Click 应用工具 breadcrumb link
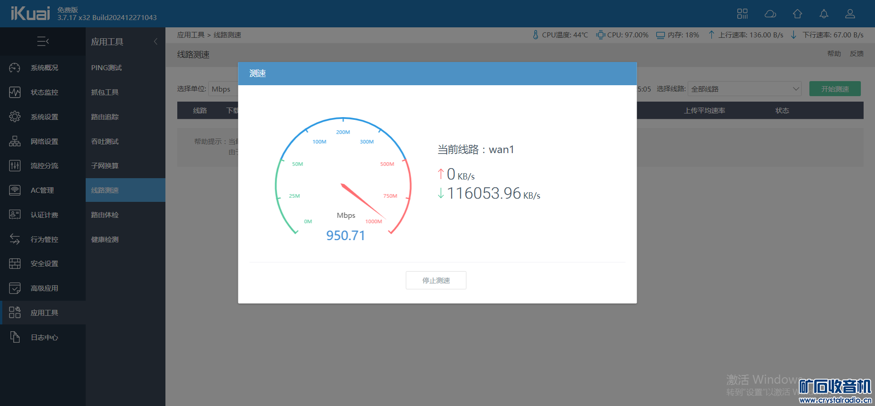 [x=191, y=35]
